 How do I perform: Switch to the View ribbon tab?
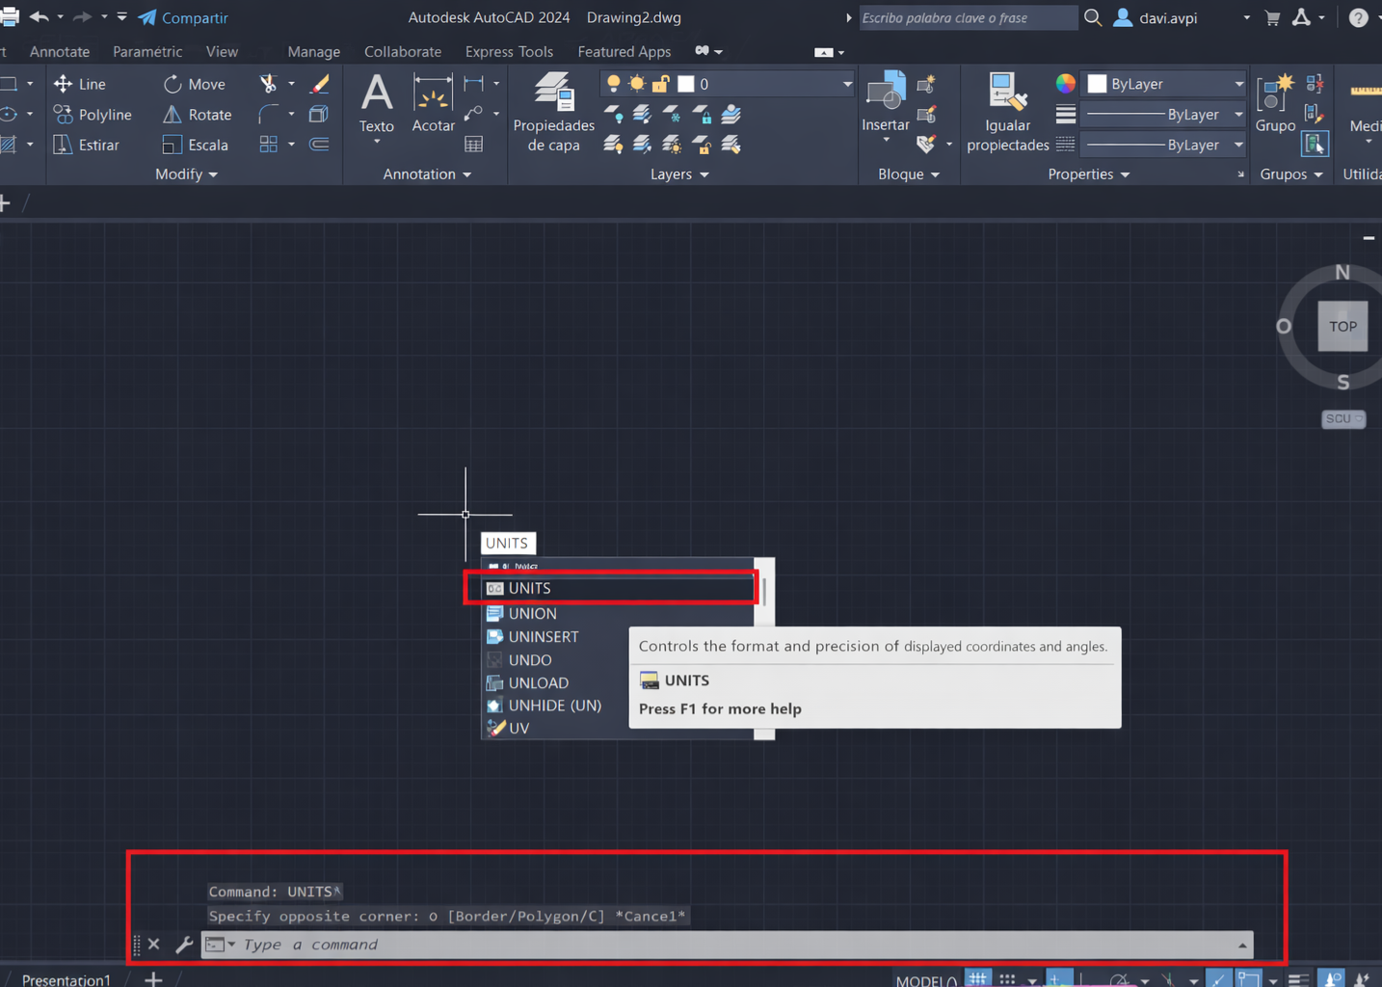tap(222, 51)
